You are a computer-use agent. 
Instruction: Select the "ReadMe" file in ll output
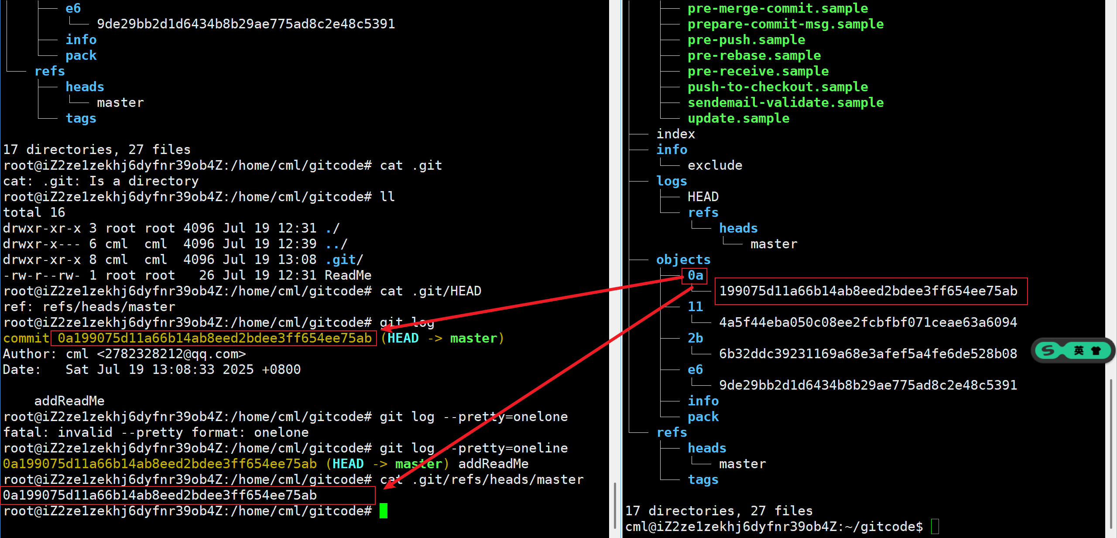[348, 275]
